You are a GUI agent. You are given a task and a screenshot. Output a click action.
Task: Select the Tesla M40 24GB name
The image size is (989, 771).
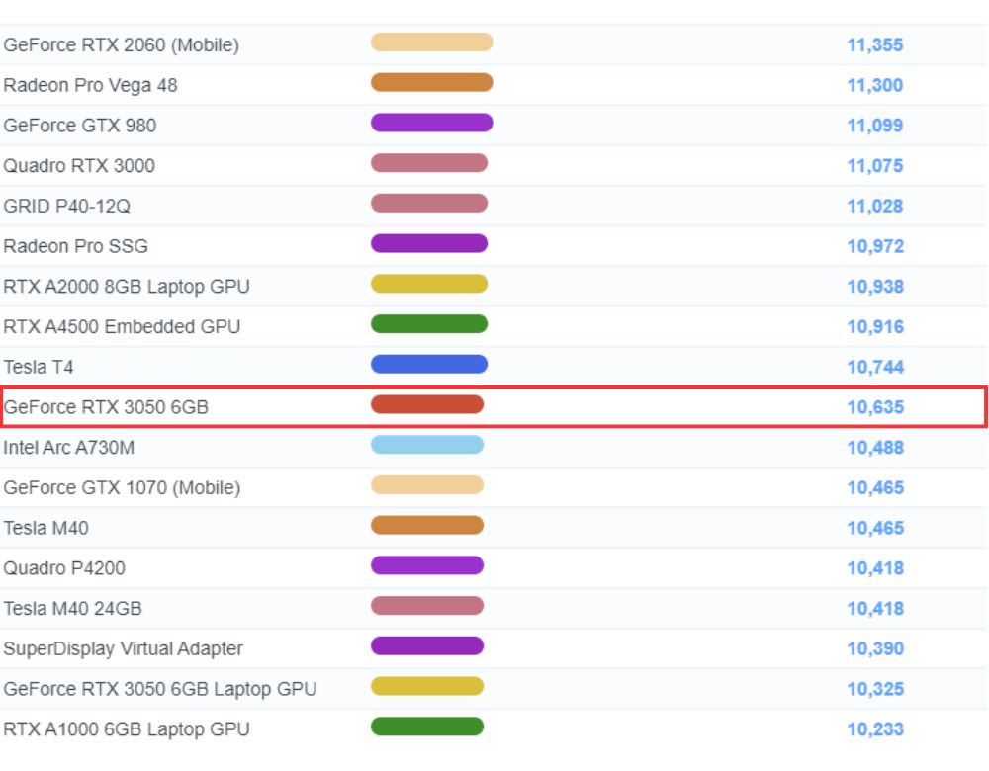click(72, 608)
